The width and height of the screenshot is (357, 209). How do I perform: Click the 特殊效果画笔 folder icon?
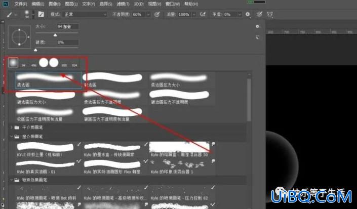[x=17, y=180]
